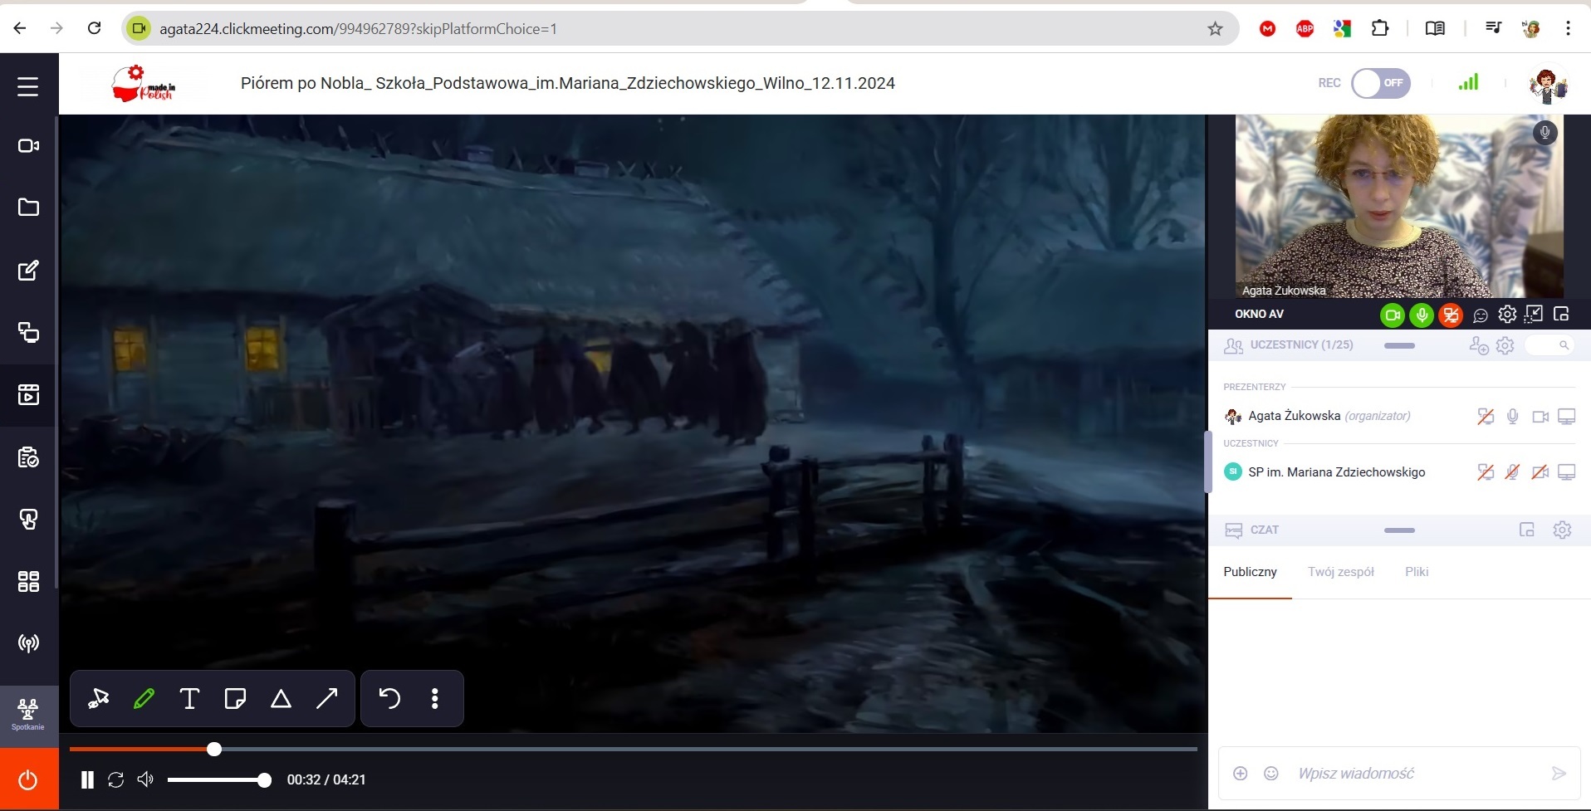Image resolution: width=1591 pixels, height=811 pixels.
Task: Open the live broadcast streaming icon
Action: (x=28, y=643)
